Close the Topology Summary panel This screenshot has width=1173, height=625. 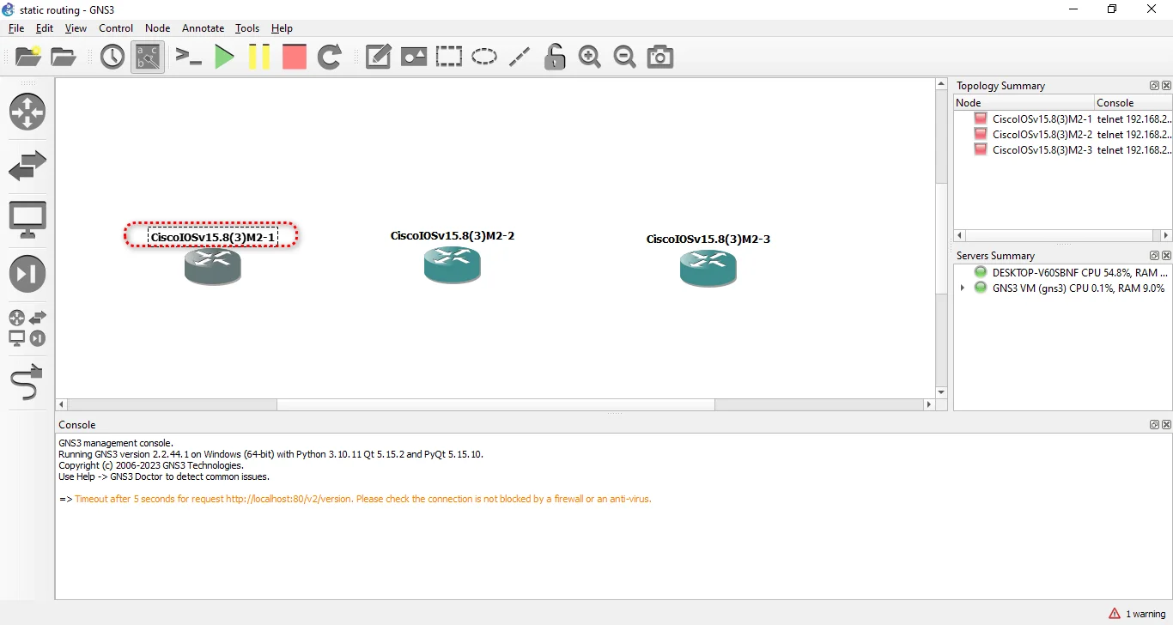click(x=1166, y=86)
